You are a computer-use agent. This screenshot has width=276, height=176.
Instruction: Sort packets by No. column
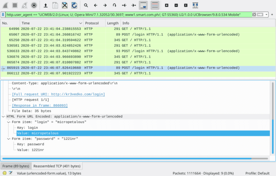point(10,23)
